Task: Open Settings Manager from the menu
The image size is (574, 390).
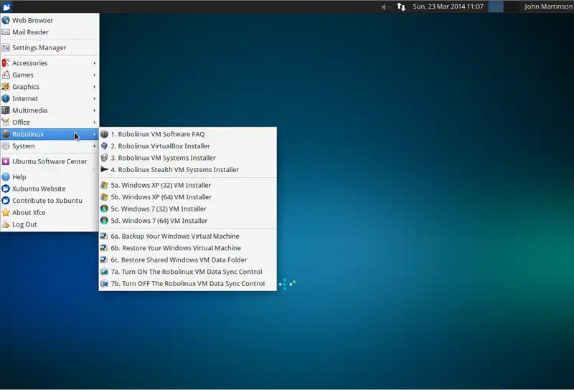Action: point(39,47)
